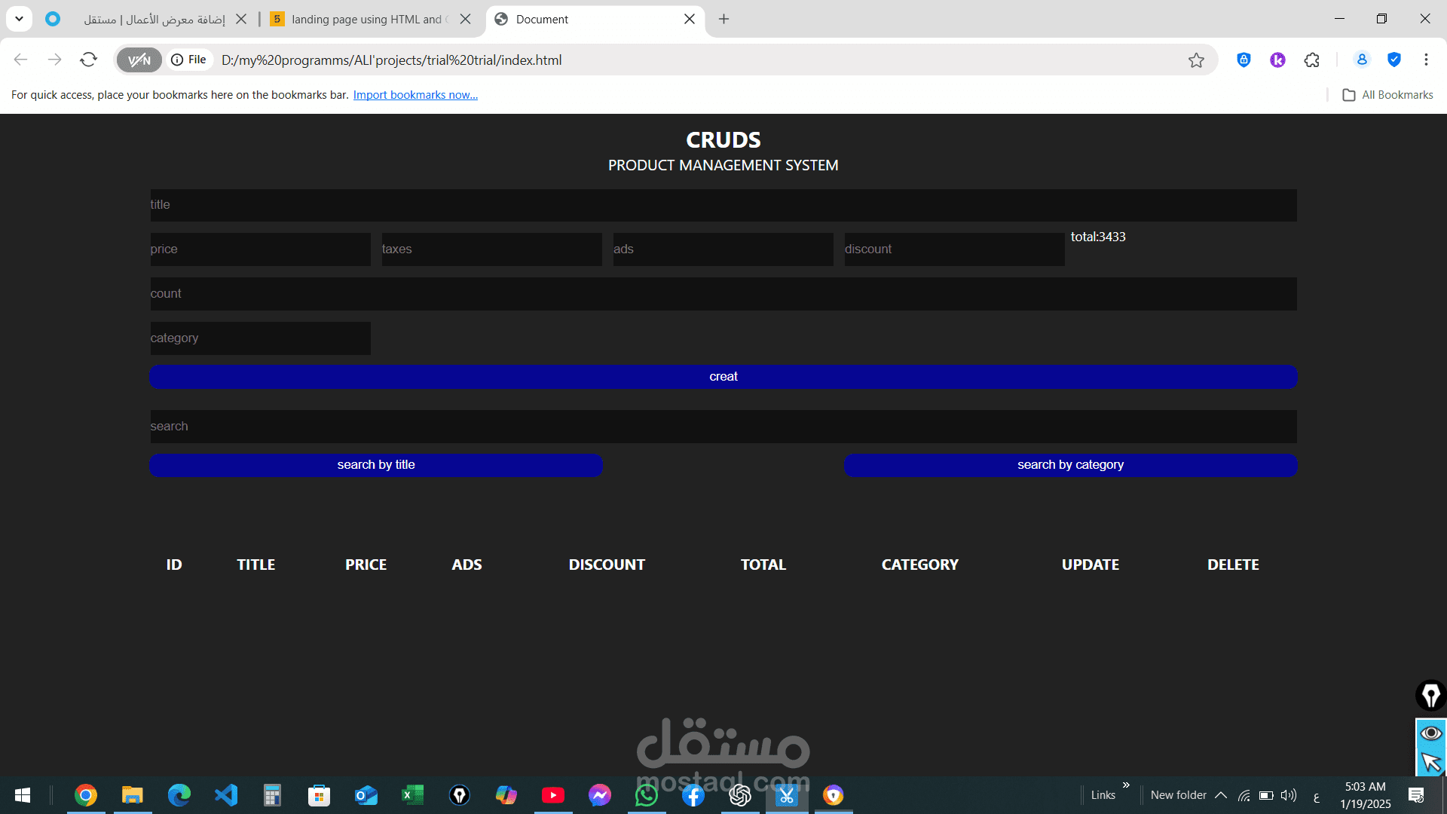The width and height of the screenshot is (1447, 814).
Task: Select the Kaspersky extension icon
Action: 1277,60
